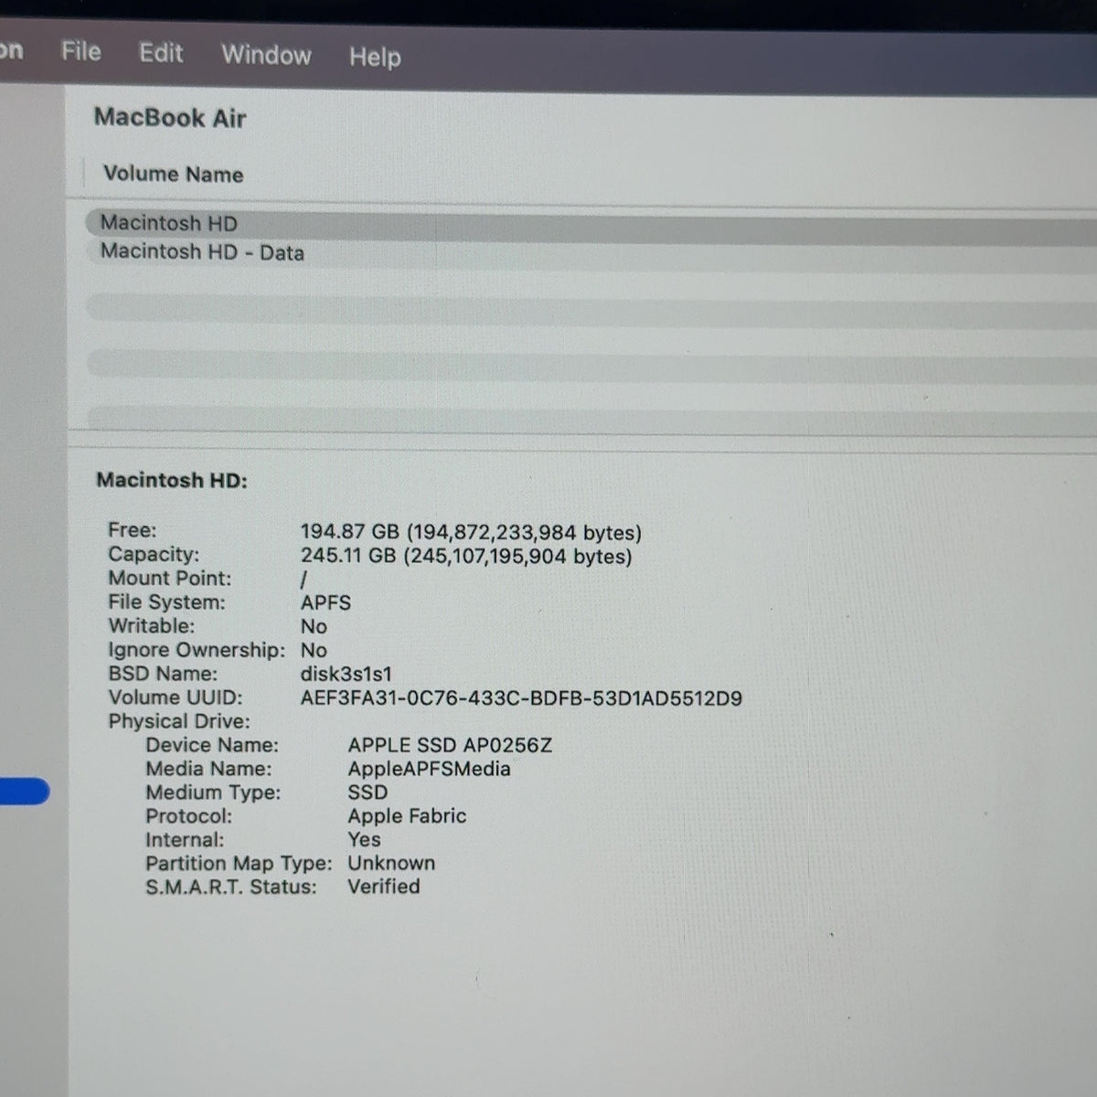Click the highlighted blue sidebar item
The image size is (1097, 1097).
(25, 792)
